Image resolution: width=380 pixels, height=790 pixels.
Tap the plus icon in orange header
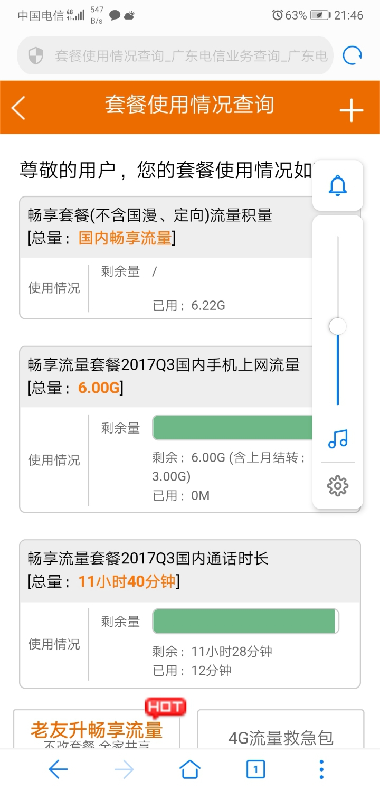pos(351,110)
